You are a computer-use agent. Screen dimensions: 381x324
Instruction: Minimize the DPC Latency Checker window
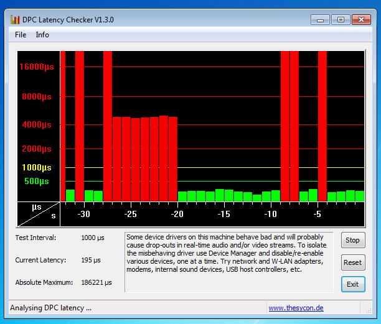tap(320, 20)
